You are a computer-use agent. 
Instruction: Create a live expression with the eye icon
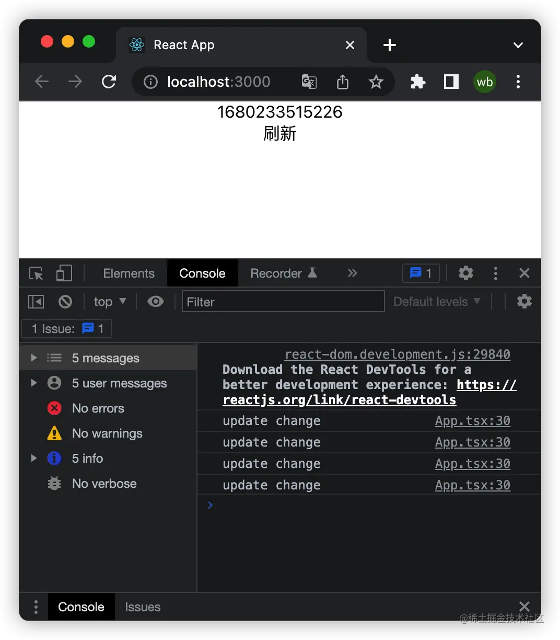[156, 302]
